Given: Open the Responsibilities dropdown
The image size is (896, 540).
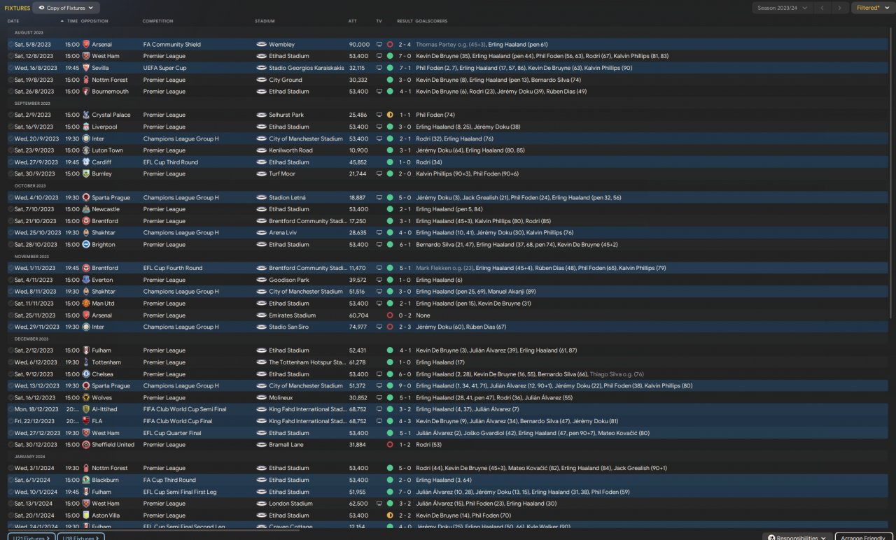Looking at the screenshot, I should pyautogui.click(x=797, y=537).
